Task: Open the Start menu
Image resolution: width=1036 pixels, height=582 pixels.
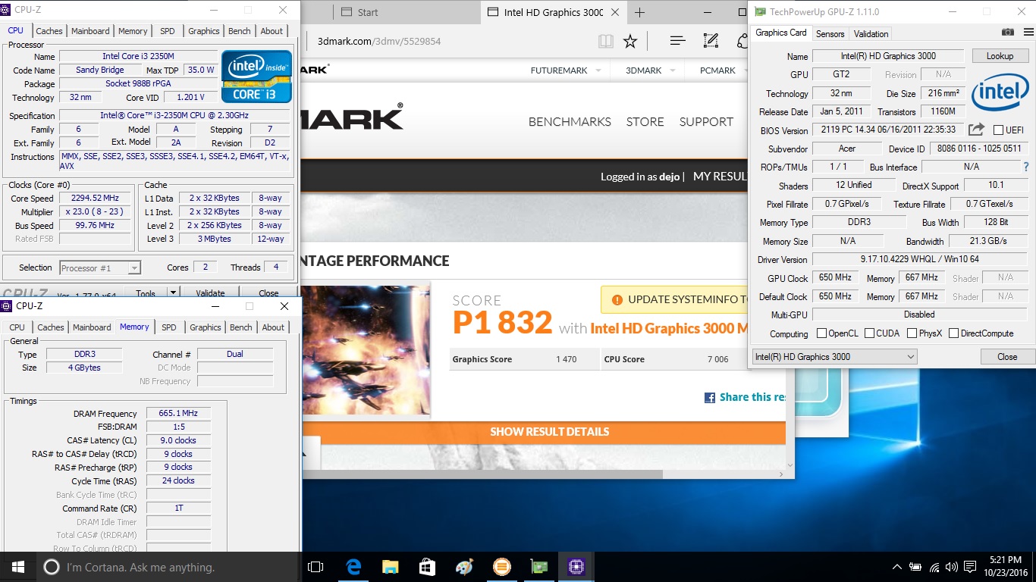Action: [x=18, y=567]
